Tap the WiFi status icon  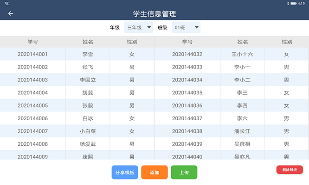point(7,3)
